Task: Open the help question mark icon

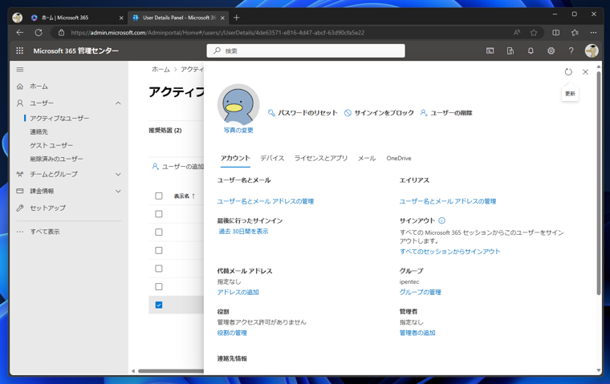Action: (x=571, y=51)
